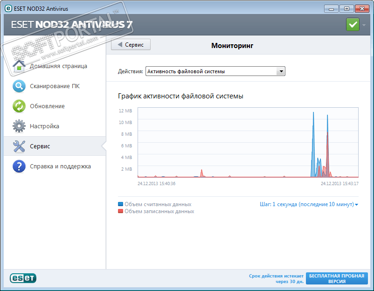Click the green protection status checkmark icon
This screenshot has height=291, width=374.
click(353, 25)
